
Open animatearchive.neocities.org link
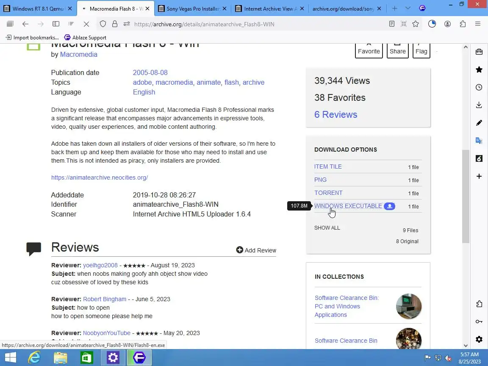pos(100,177)
